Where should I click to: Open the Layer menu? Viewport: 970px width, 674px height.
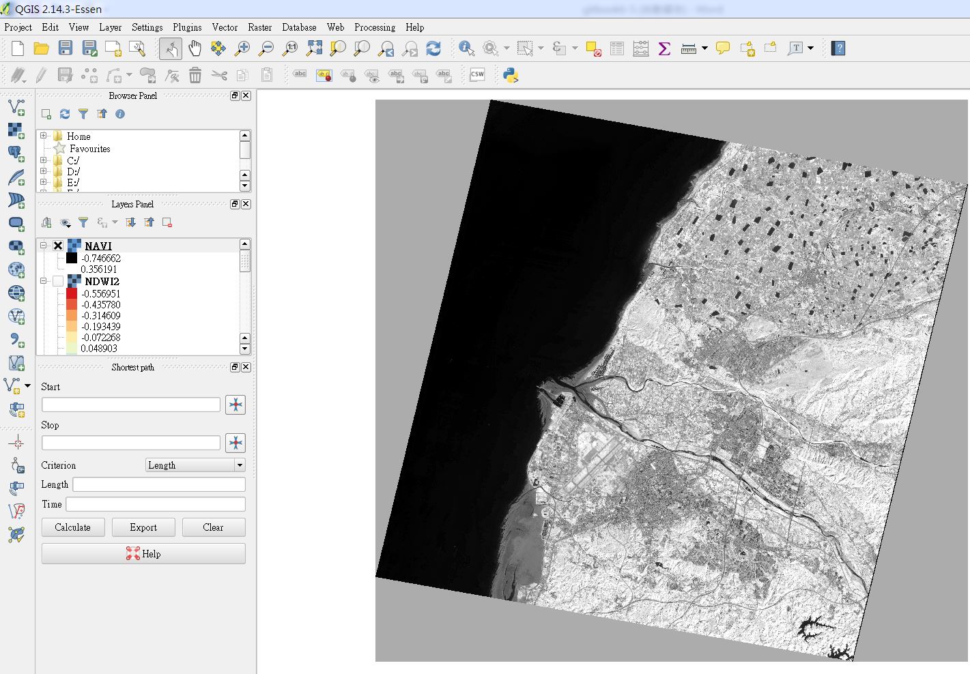tap(110, 27)
